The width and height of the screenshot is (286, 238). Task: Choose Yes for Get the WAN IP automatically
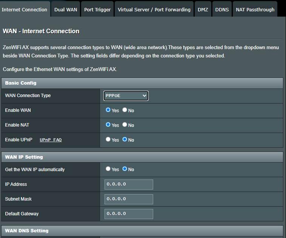(x=108, y=169)
